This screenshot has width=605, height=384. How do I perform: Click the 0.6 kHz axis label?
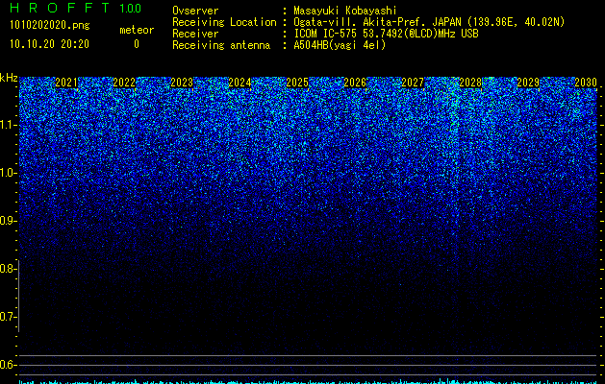tap(9, 365)
